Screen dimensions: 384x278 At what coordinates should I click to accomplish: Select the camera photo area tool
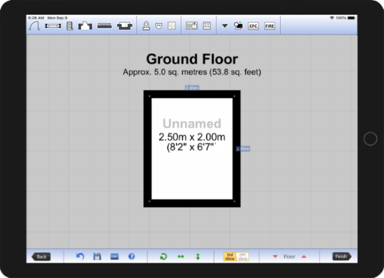(238, 26)
